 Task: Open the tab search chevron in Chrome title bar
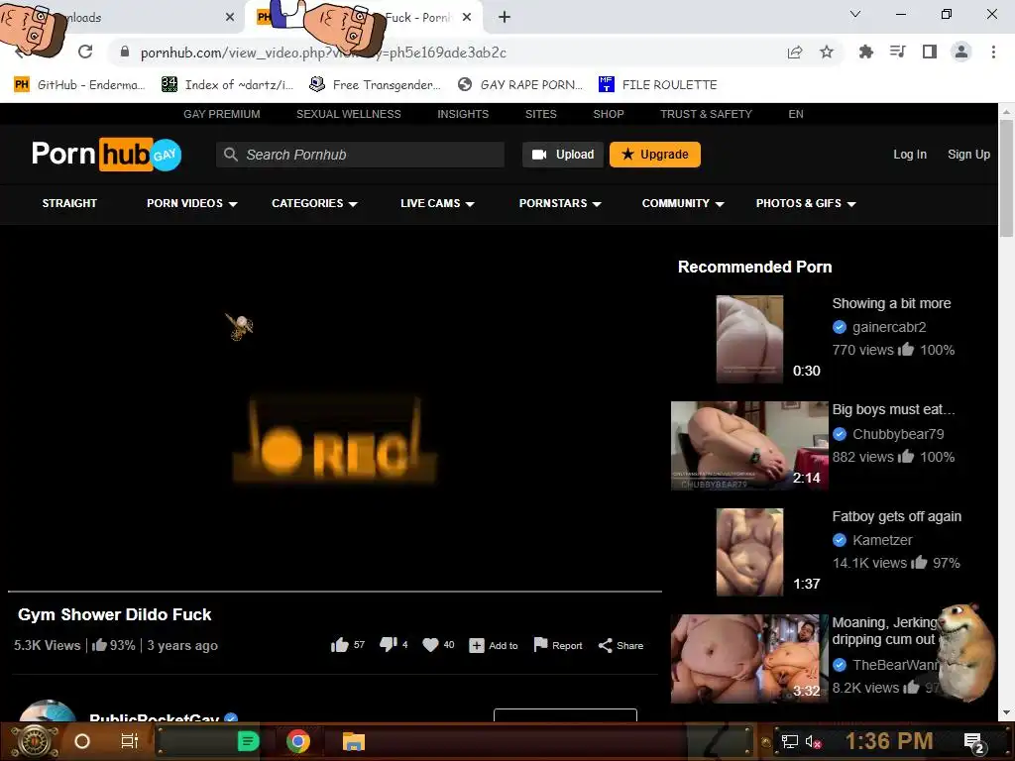(x=855, y=14)
